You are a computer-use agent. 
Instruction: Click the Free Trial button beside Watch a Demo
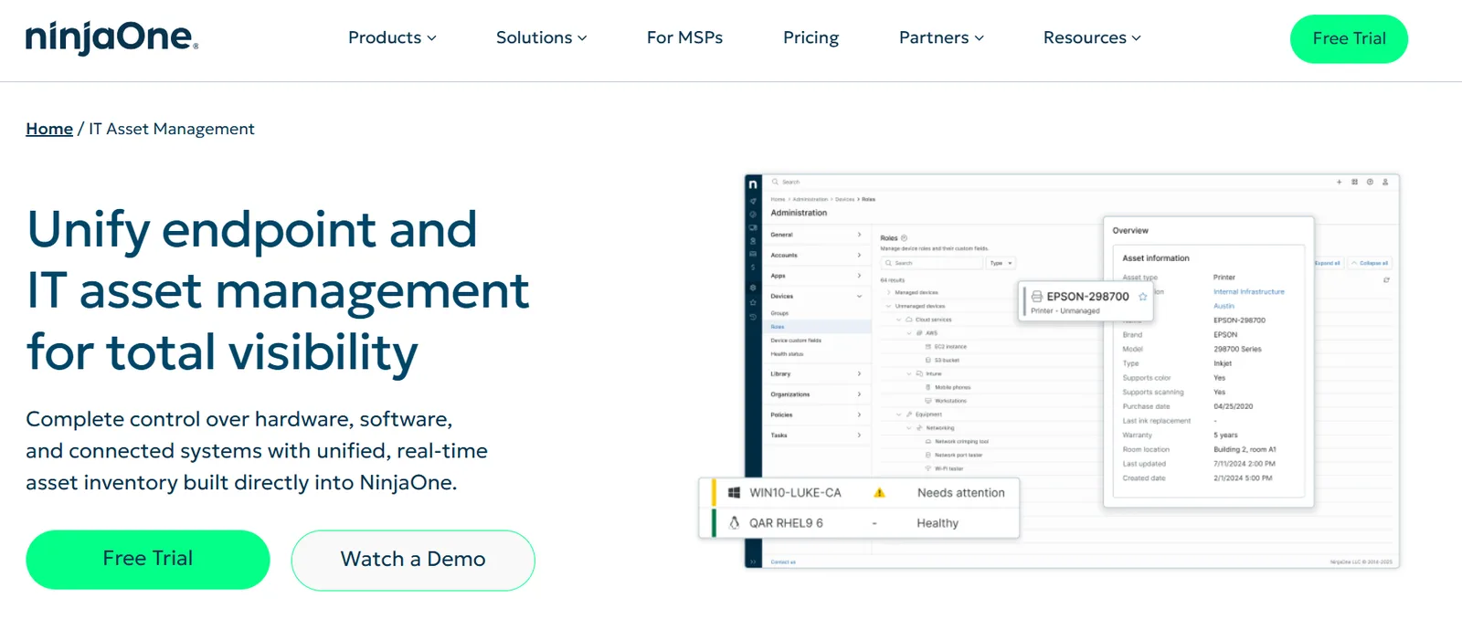point(148,559)
